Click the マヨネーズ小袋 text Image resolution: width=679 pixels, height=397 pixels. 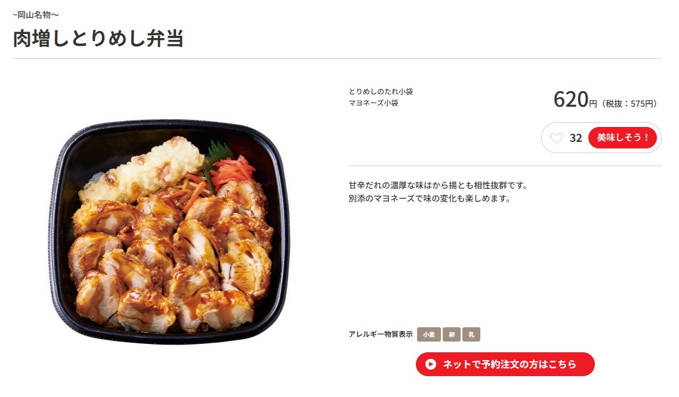coord(374,103)
